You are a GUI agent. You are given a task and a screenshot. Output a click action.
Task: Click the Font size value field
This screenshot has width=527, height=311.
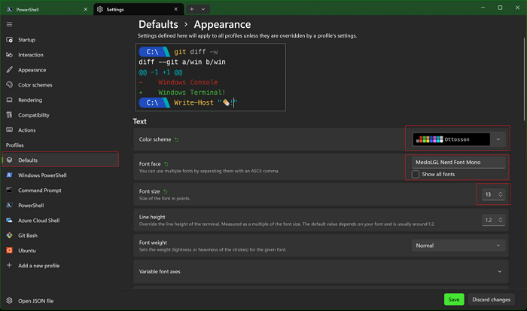[488, 194]
